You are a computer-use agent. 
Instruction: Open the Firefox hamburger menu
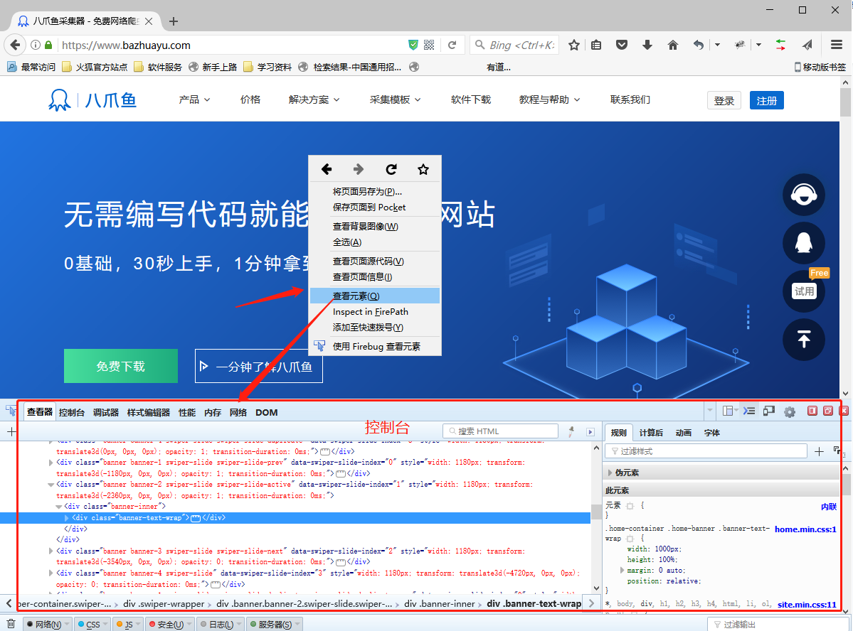pyautogui.click(x=837, y=45)
